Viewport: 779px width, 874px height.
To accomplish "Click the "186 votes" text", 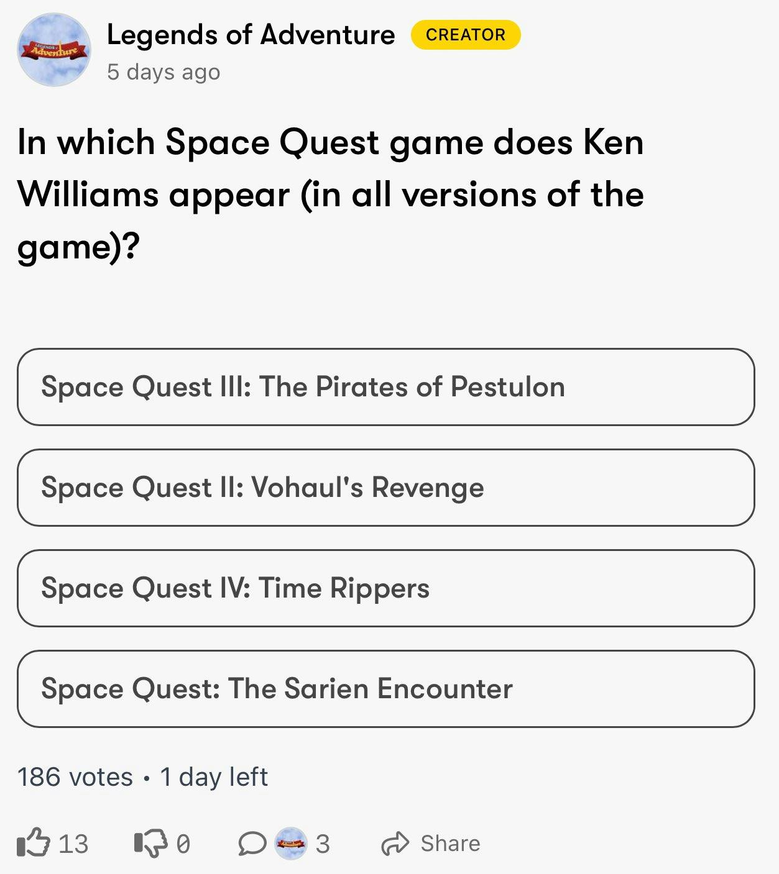I will tap(75, 777).
